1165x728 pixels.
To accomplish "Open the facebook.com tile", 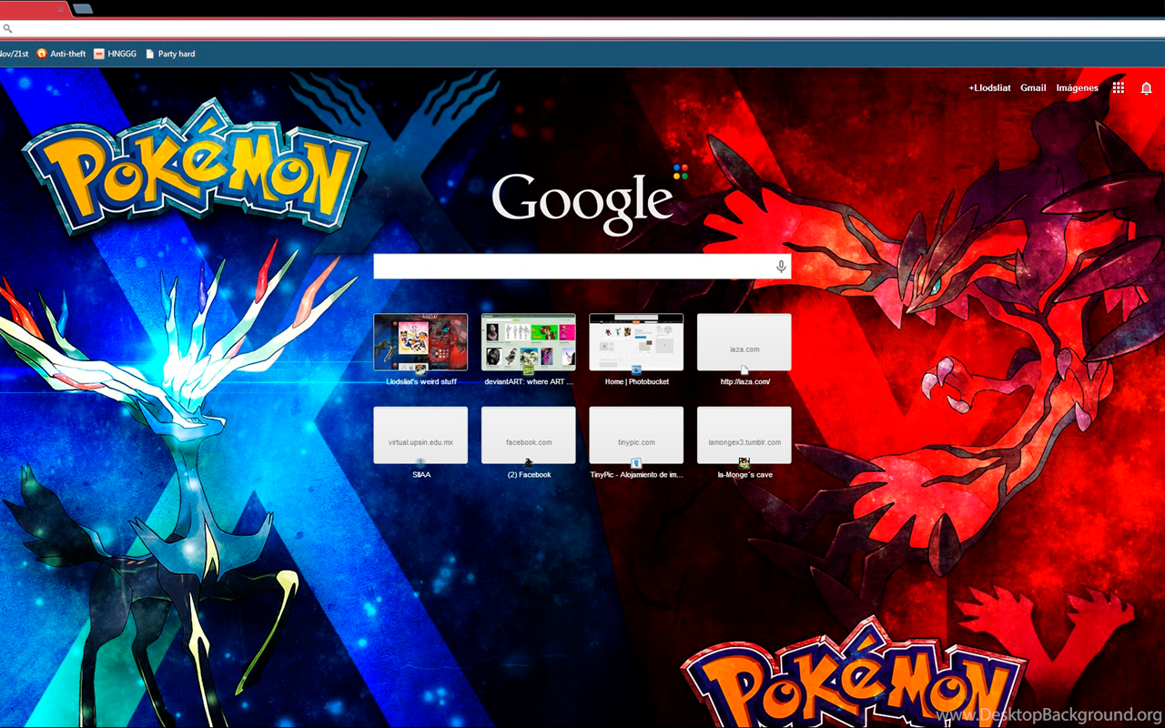I will (x=528, y=435).
